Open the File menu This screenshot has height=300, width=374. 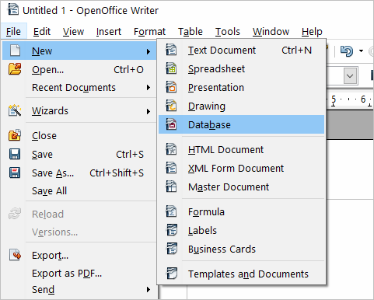(13, 32)
